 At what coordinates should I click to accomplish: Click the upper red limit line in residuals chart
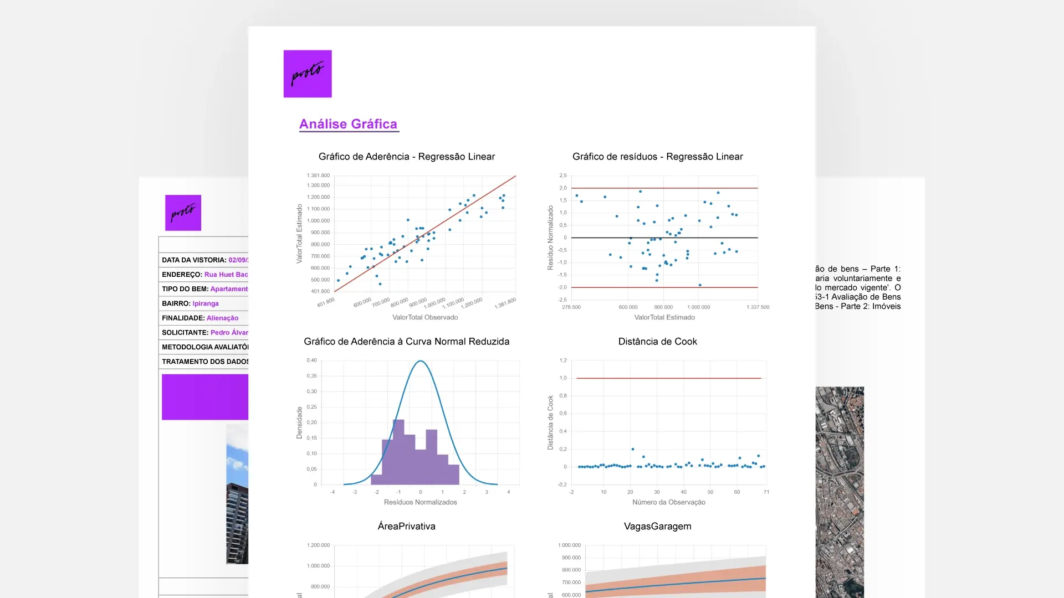[x=664, y=188]
